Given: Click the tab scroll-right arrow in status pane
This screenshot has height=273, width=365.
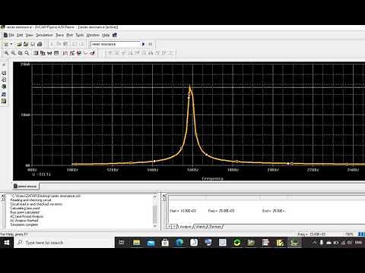Looking at the screenshot, I should point(174,227).
